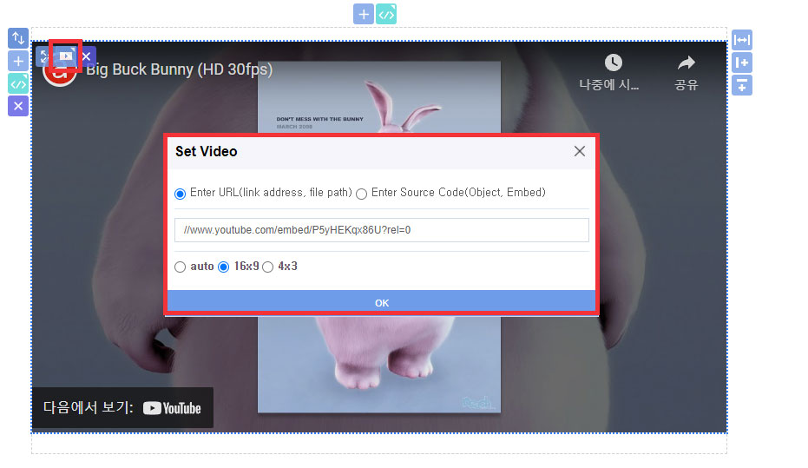Click the teal code button above the block
This screenshot has height=468, width=808.
(x=386, y=14)
